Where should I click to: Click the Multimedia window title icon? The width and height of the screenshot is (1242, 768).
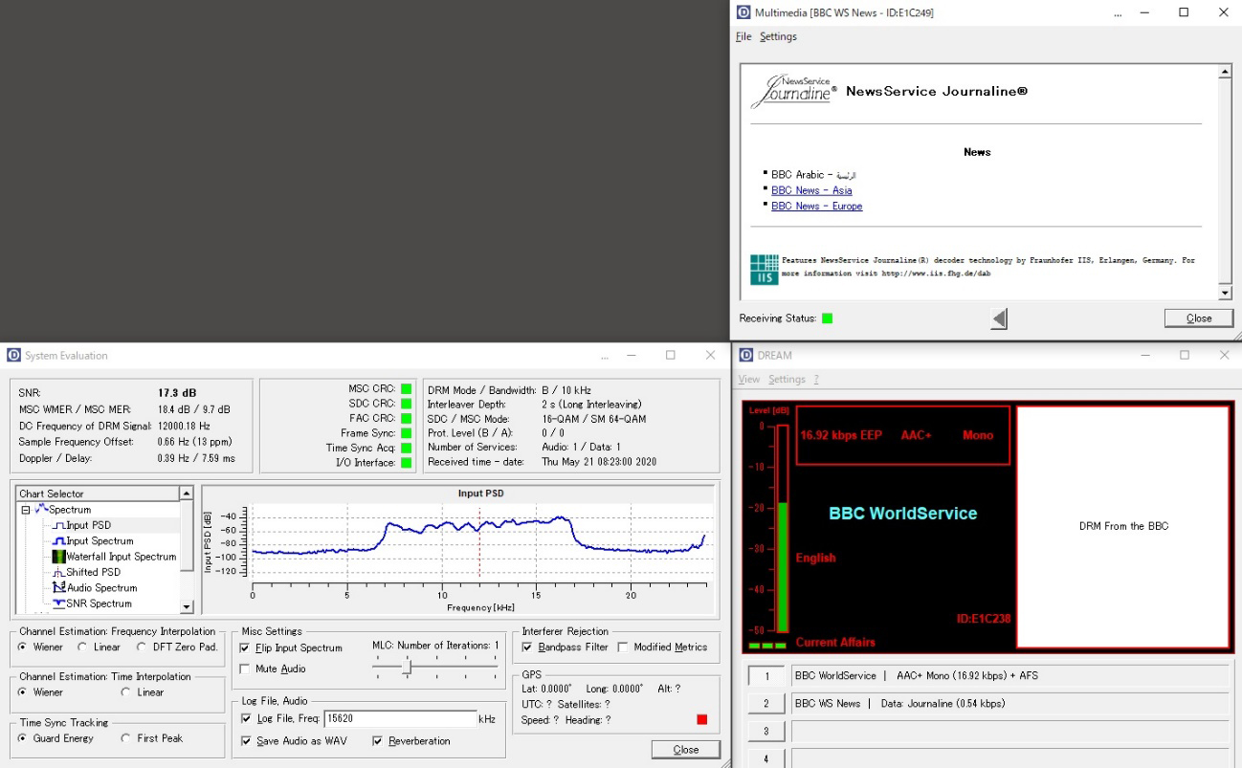pos(743,12)
